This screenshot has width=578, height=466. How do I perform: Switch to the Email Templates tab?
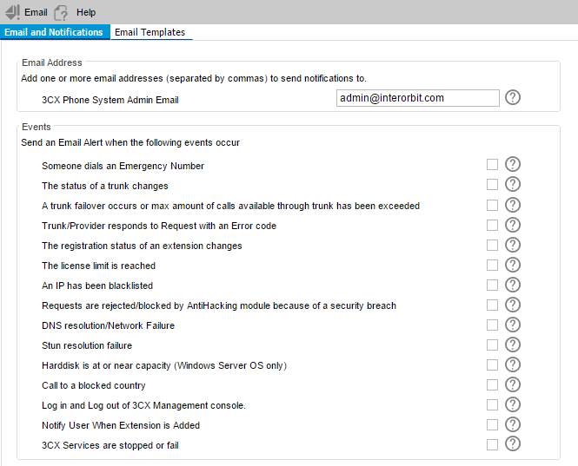pos(150,32)
